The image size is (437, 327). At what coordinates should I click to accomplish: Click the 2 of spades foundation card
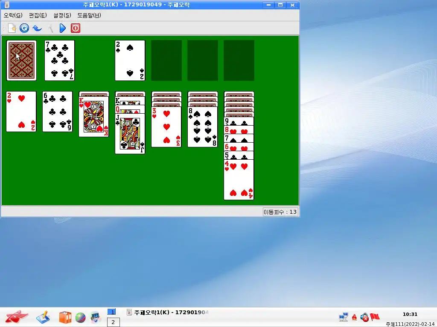(x=130, y=60)
